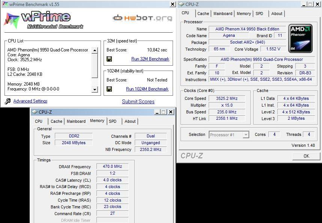
Task: Click the CPU List scroll down arrow
Action: (95, 89)
